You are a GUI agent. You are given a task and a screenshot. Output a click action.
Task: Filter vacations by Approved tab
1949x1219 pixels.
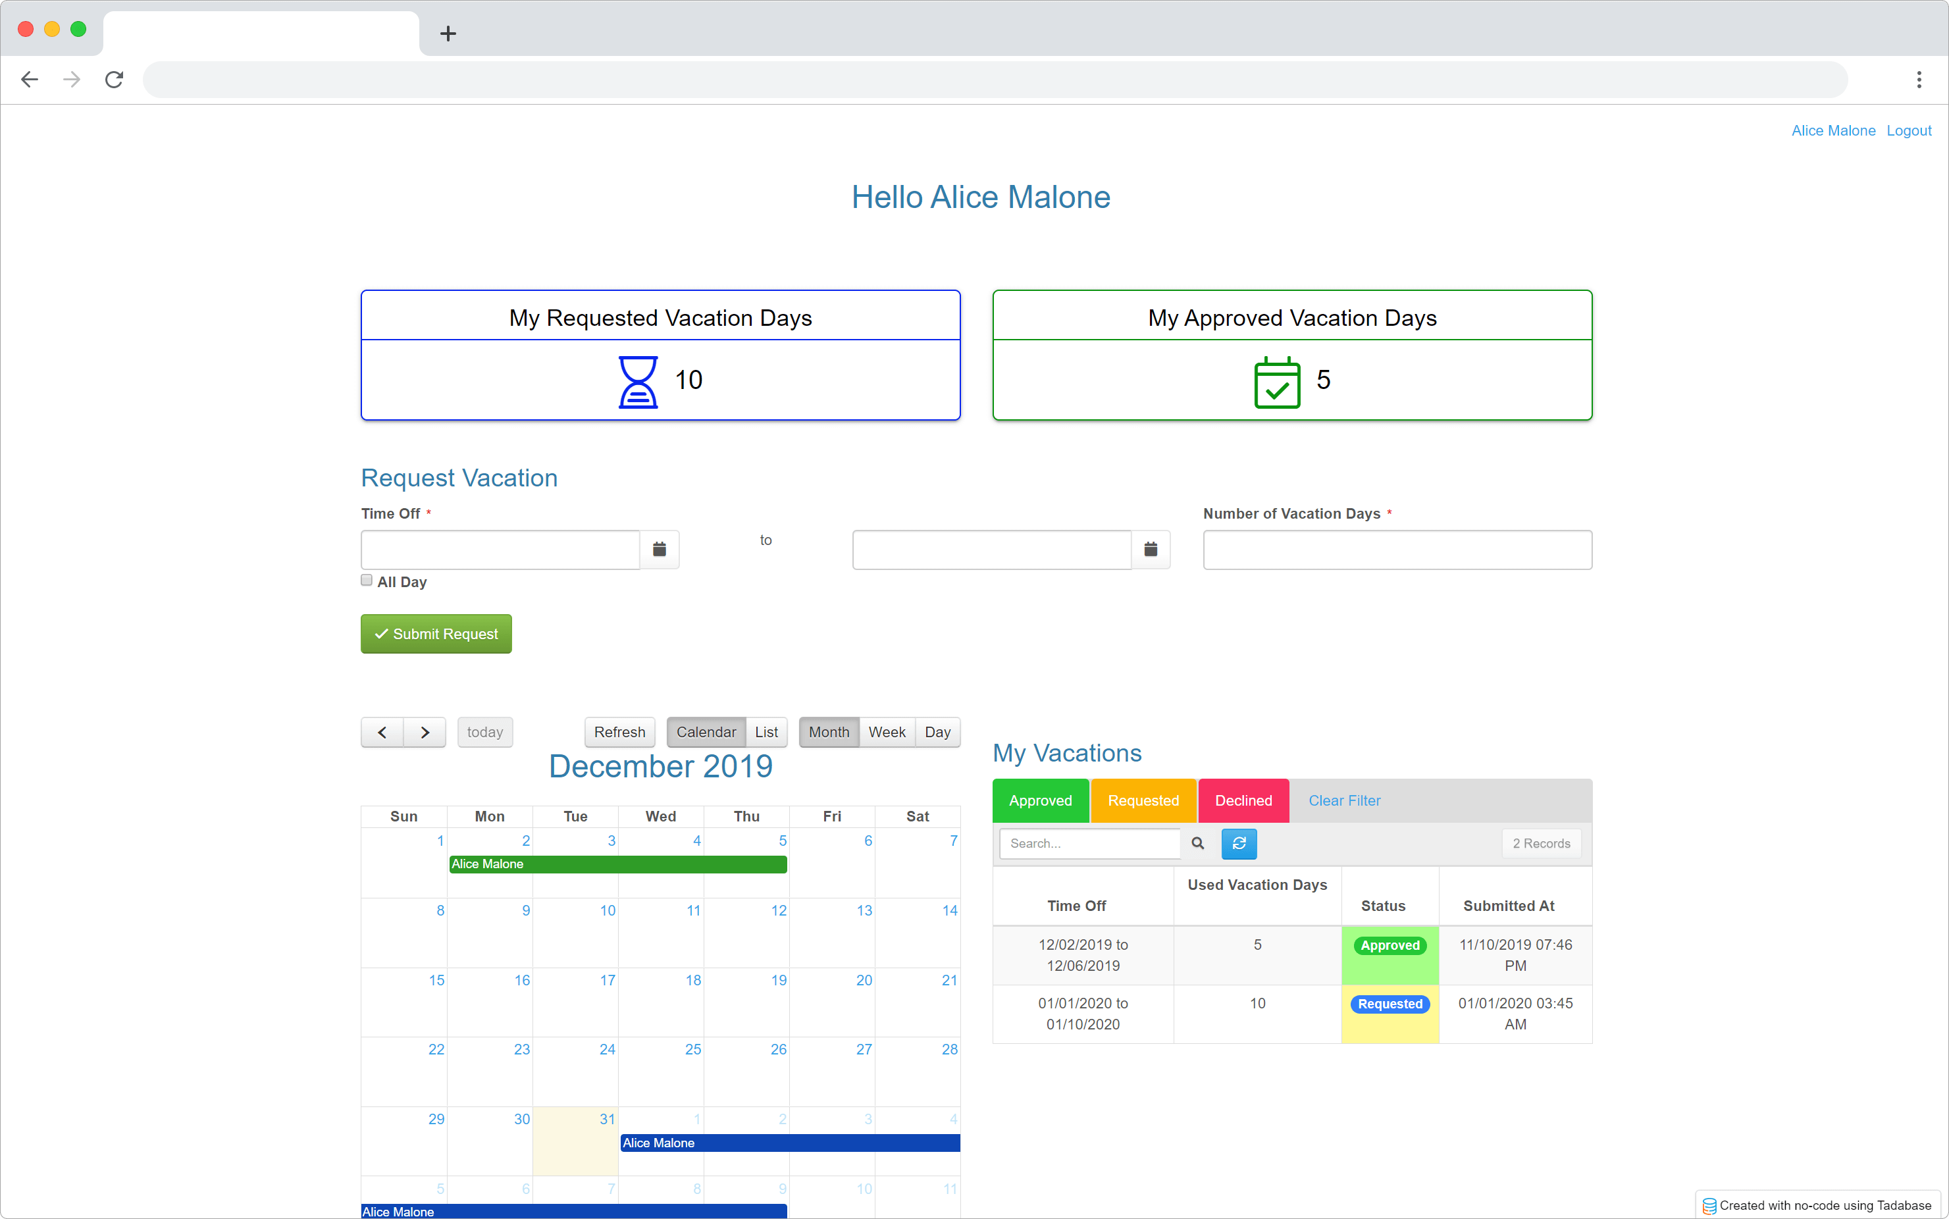point(1040,800)
